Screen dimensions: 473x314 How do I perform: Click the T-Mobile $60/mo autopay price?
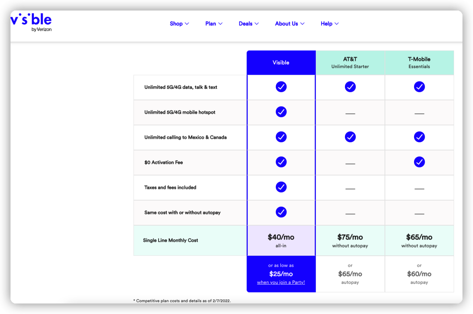419,274
